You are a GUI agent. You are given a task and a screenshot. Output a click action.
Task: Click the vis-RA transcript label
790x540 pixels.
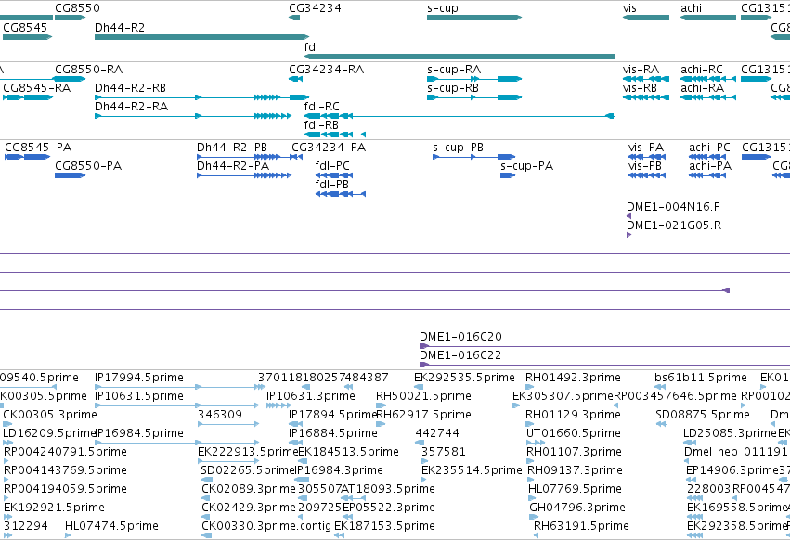(641, 70)
